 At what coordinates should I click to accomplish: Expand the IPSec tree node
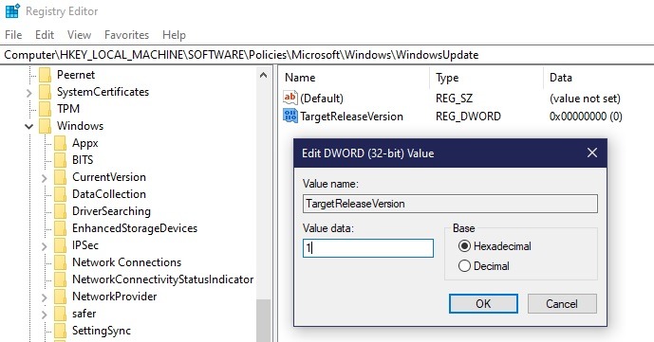(45, 246)
